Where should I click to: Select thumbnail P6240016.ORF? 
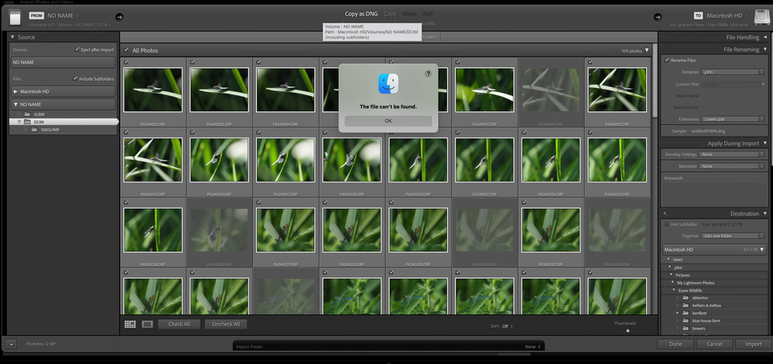(219, 160)
